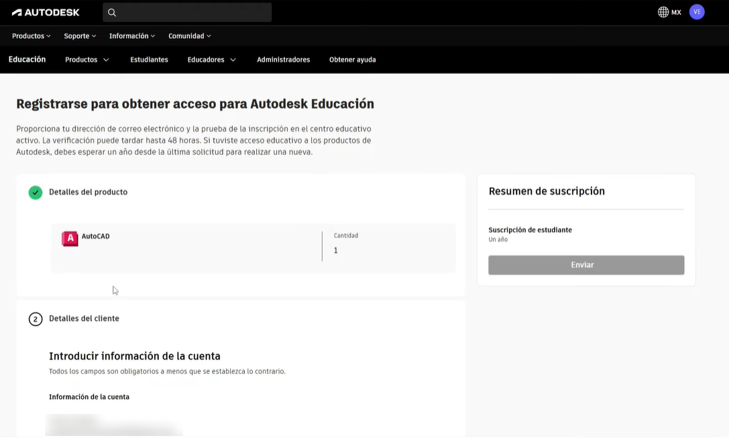Click the green checkmark beside Detalles del producto
Screen dimensions: 729x438
click(x=35, y=193)
